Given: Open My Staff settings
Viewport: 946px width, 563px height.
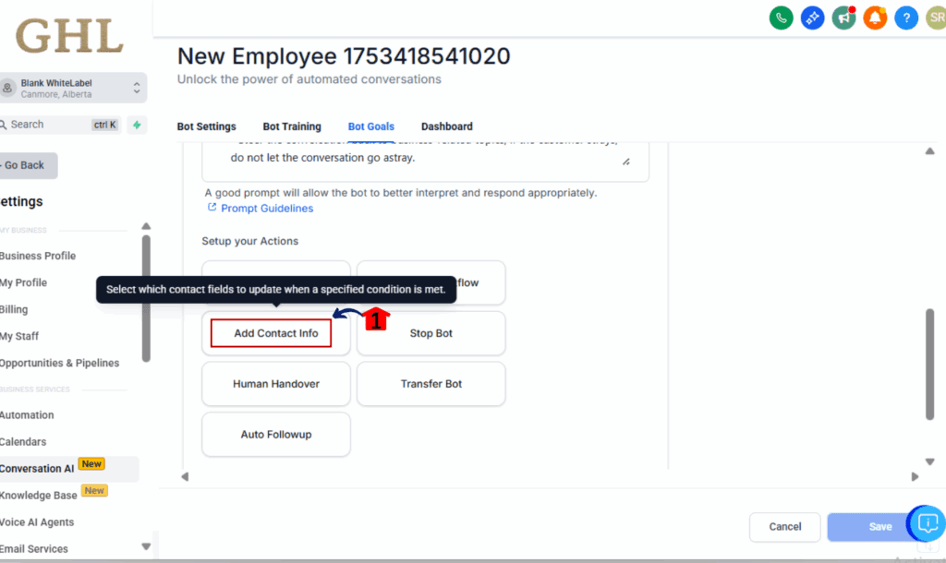Looking at the screenshot, I should 18,336.
